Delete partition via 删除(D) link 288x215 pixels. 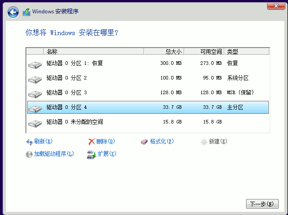105,141
